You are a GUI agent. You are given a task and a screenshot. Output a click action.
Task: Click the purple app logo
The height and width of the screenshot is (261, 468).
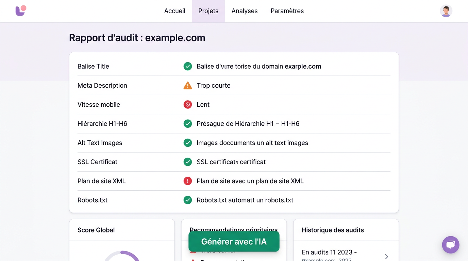(21, 11)
